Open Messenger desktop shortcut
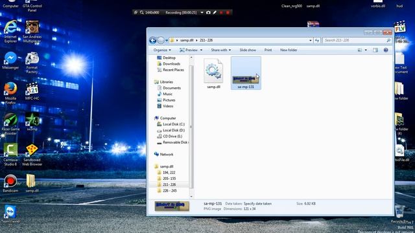Screen dimensions: 415x233 10,61
